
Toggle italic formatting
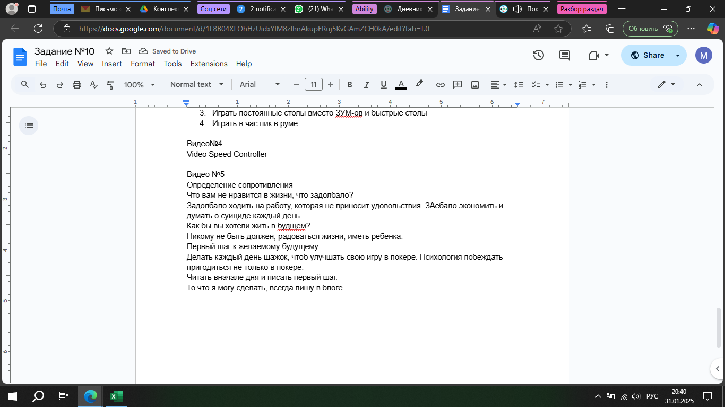366,84
